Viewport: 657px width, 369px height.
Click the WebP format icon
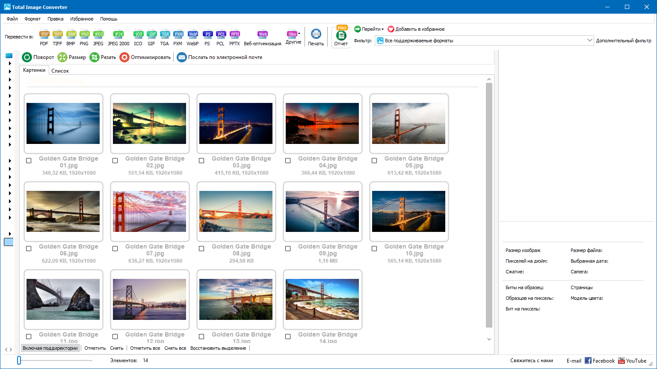point(192,35)
